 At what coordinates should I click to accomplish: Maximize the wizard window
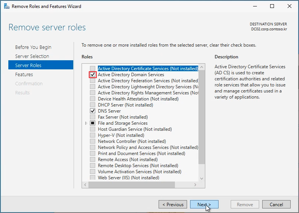coord(272,6)
